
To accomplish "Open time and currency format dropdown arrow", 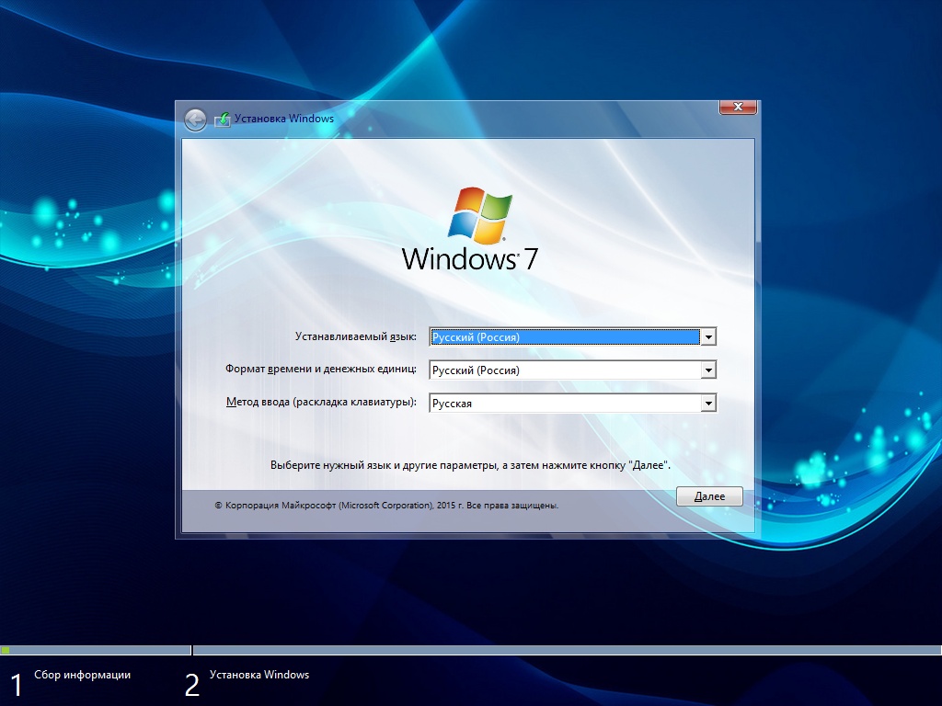I will 708,370.
